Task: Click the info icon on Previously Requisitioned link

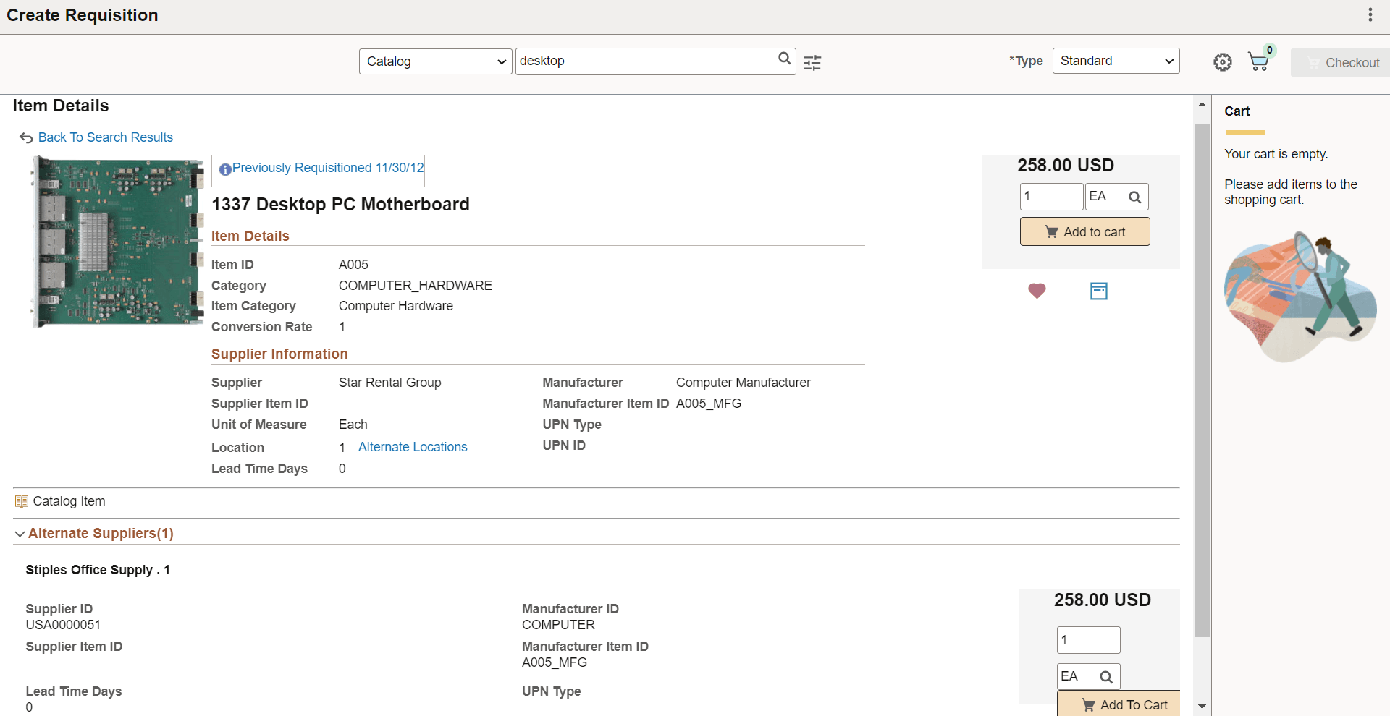Action: [225, 169]
